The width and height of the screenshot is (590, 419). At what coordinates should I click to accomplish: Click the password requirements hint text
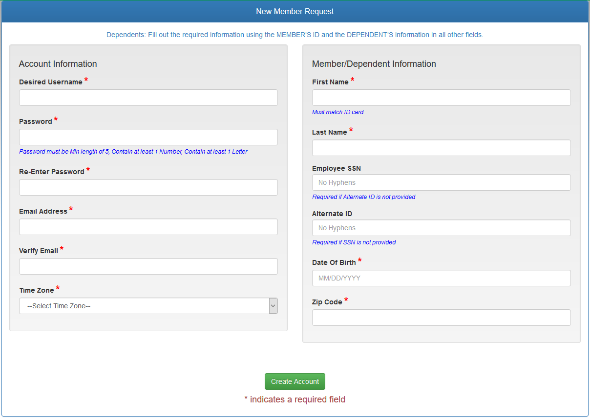click(133, 152)
